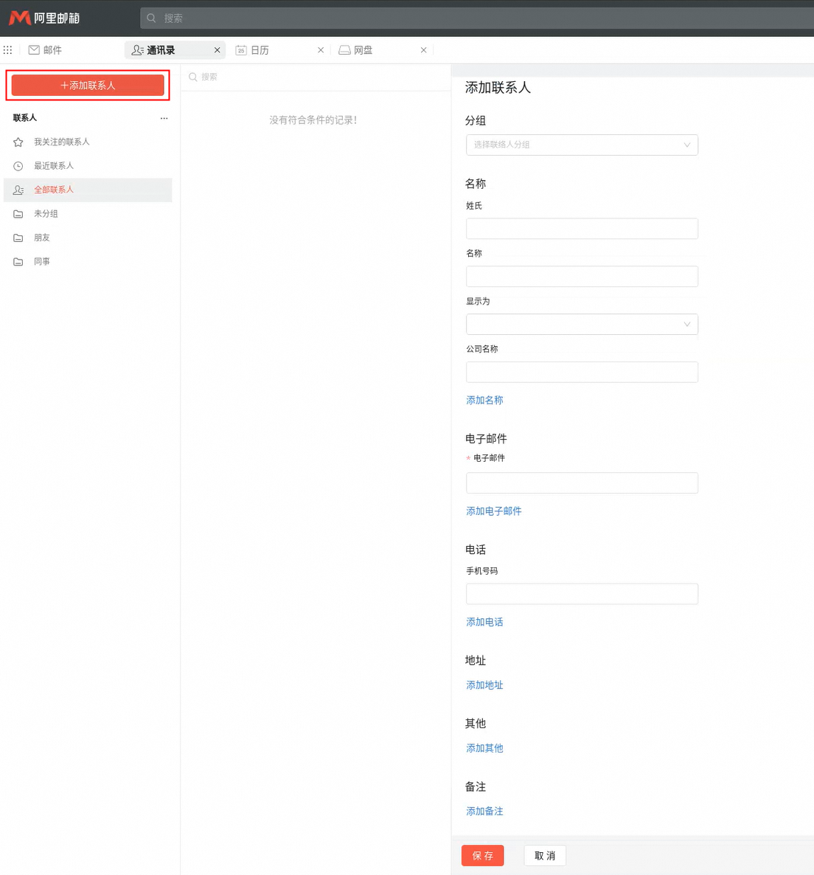Image resolution: width=814 pixels, height=875 pixels.
Task: Close the 通讯录 tab
Action: point(217,50)
